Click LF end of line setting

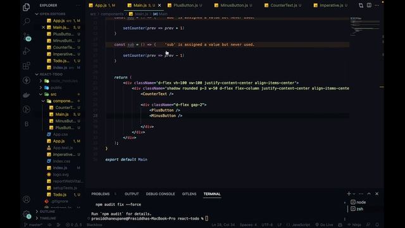(280, 225)
